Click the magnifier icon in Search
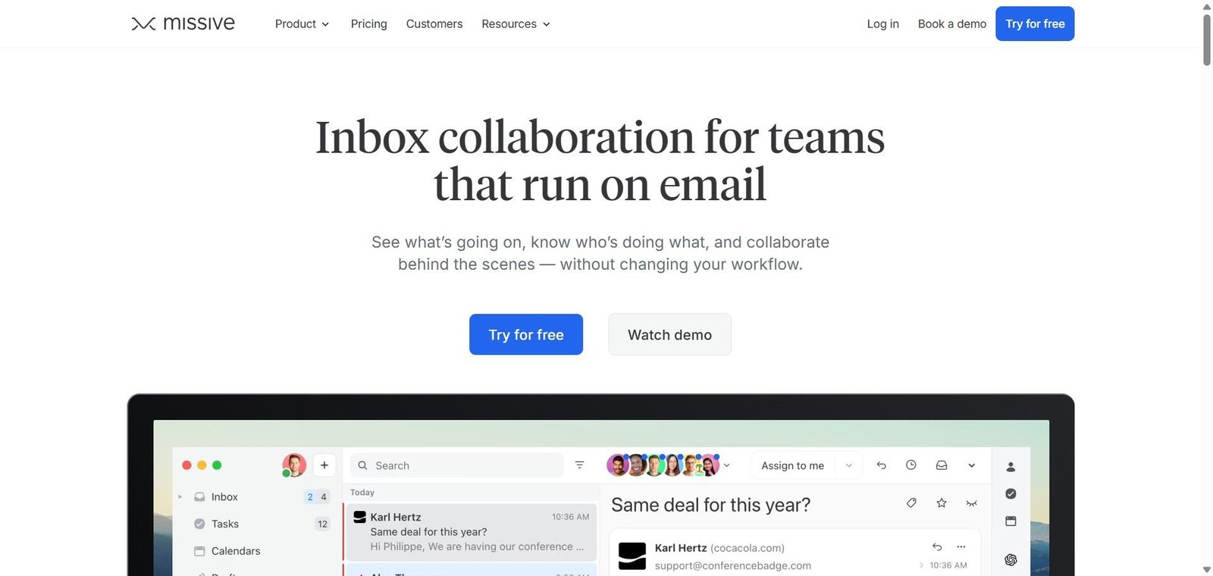The image size is (1213, 576). [x=362, y=465]
